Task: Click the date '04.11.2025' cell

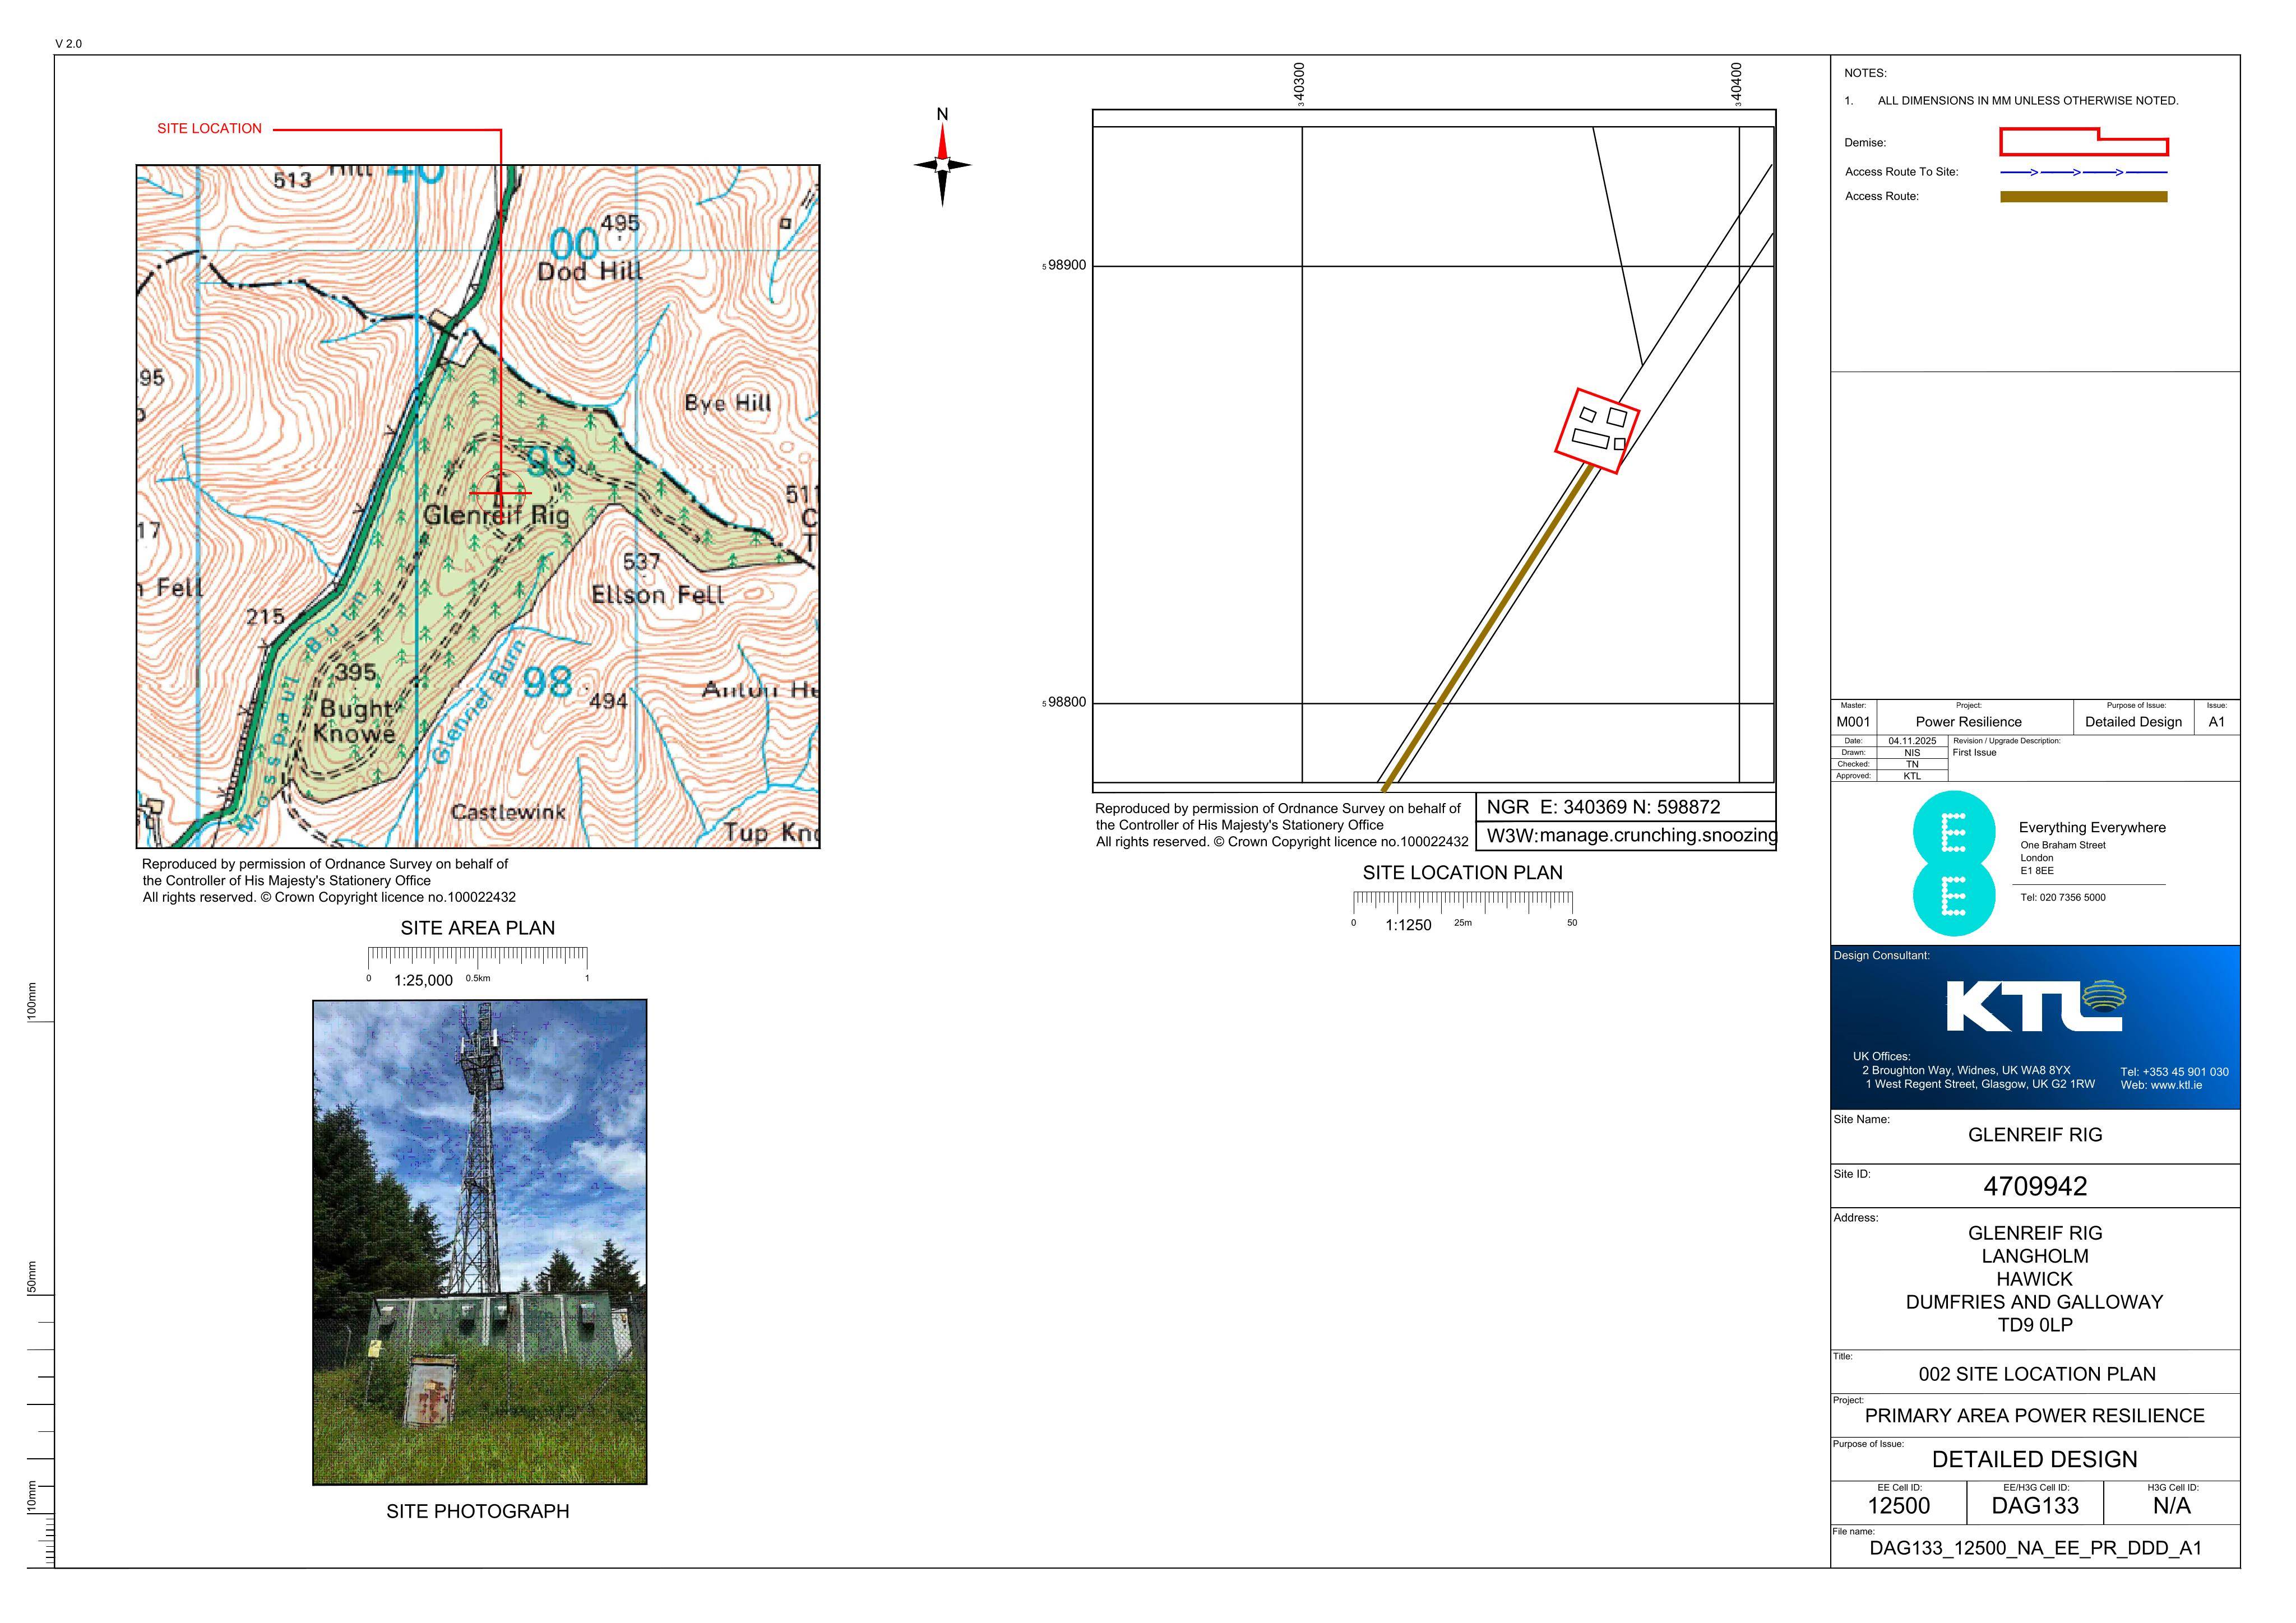Action: [1912, 741]
